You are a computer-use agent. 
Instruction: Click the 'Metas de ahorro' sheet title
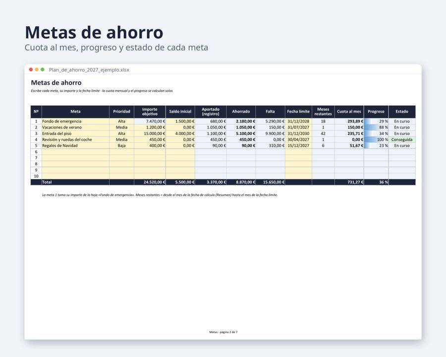click(56, 83)
